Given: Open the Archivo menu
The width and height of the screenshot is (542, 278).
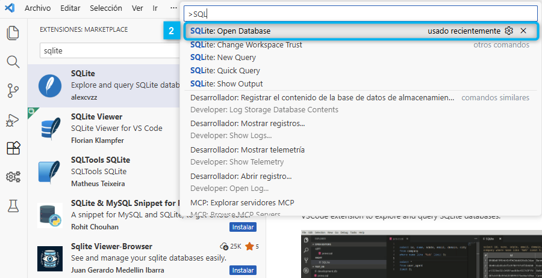Looking at the screenshot, I should click(x=37, y=8).
